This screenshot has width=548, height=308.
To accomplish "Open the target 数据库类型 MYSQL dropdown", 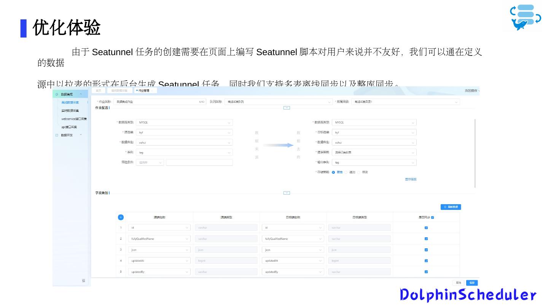I will 374,122.
